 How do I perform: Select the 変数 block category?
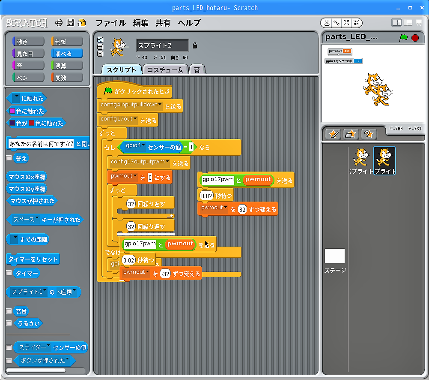pyautogui.click(x=67, y=78)
